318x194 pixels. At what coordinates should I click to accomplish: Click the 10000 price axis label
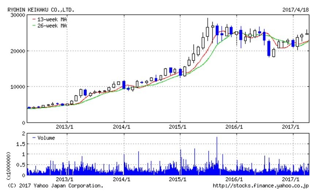(17, 87)
